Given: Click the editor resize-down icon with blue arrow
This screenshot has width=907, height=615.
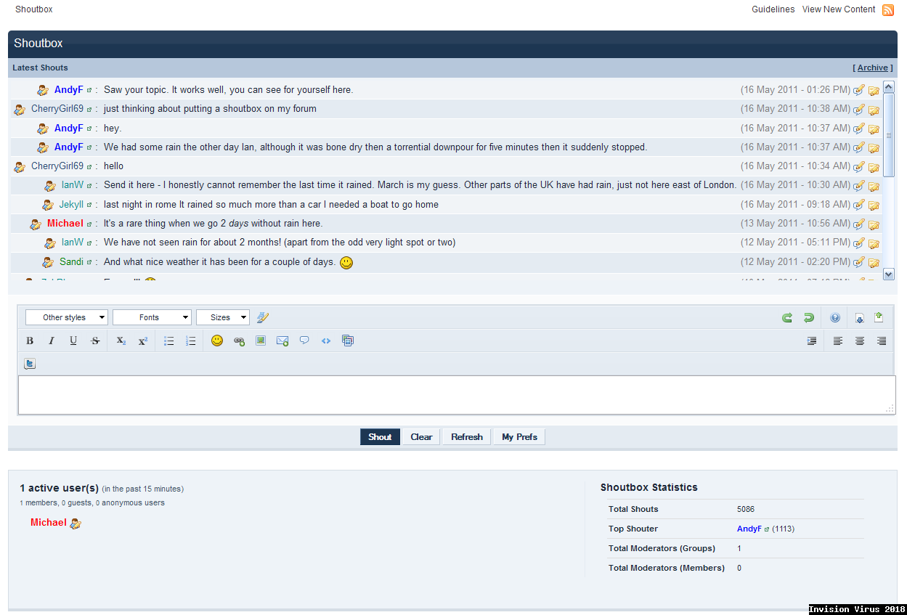Looking at the screenshot, I should tap(860, 317).
